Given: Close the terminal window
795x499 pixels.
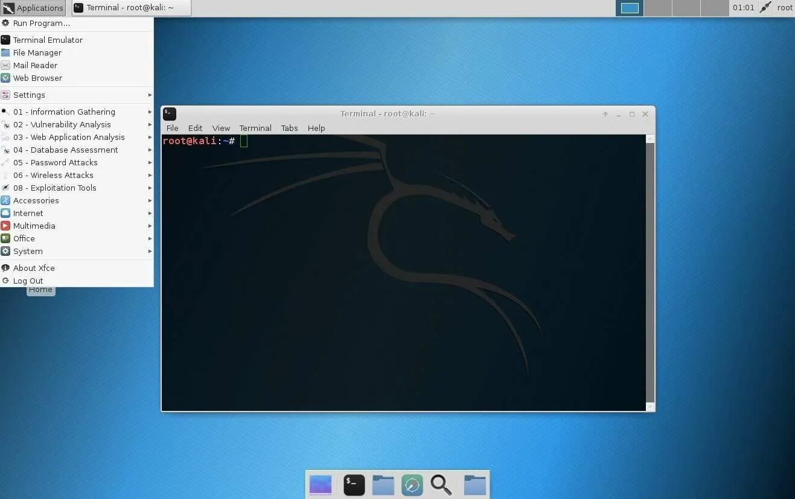Looking at the screenshot, I should (x=645, y=114).
